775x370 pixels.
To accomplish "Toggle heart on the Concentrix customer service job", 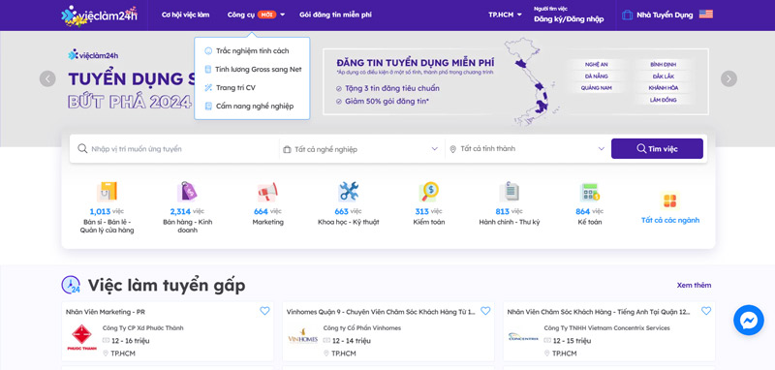I will (706, 311).
